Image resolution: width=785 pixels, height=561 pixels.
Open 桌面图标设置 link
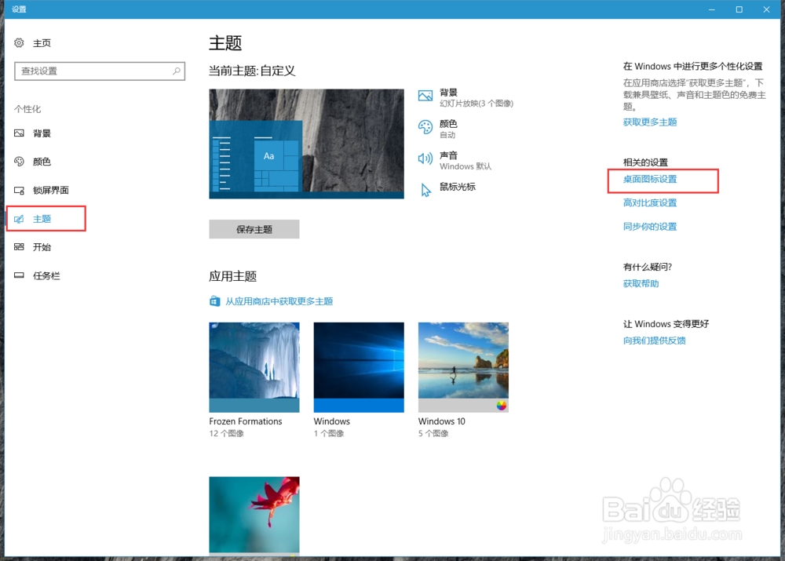tap(650, 179)
